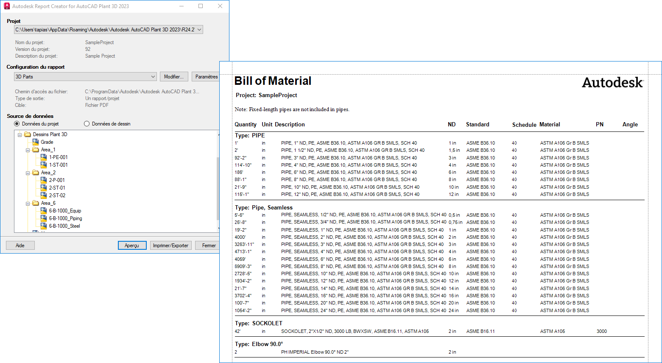Select the 6-B-1000_Steel drawing icon
This screenshot has width=662, height=363.
point(44,226)
